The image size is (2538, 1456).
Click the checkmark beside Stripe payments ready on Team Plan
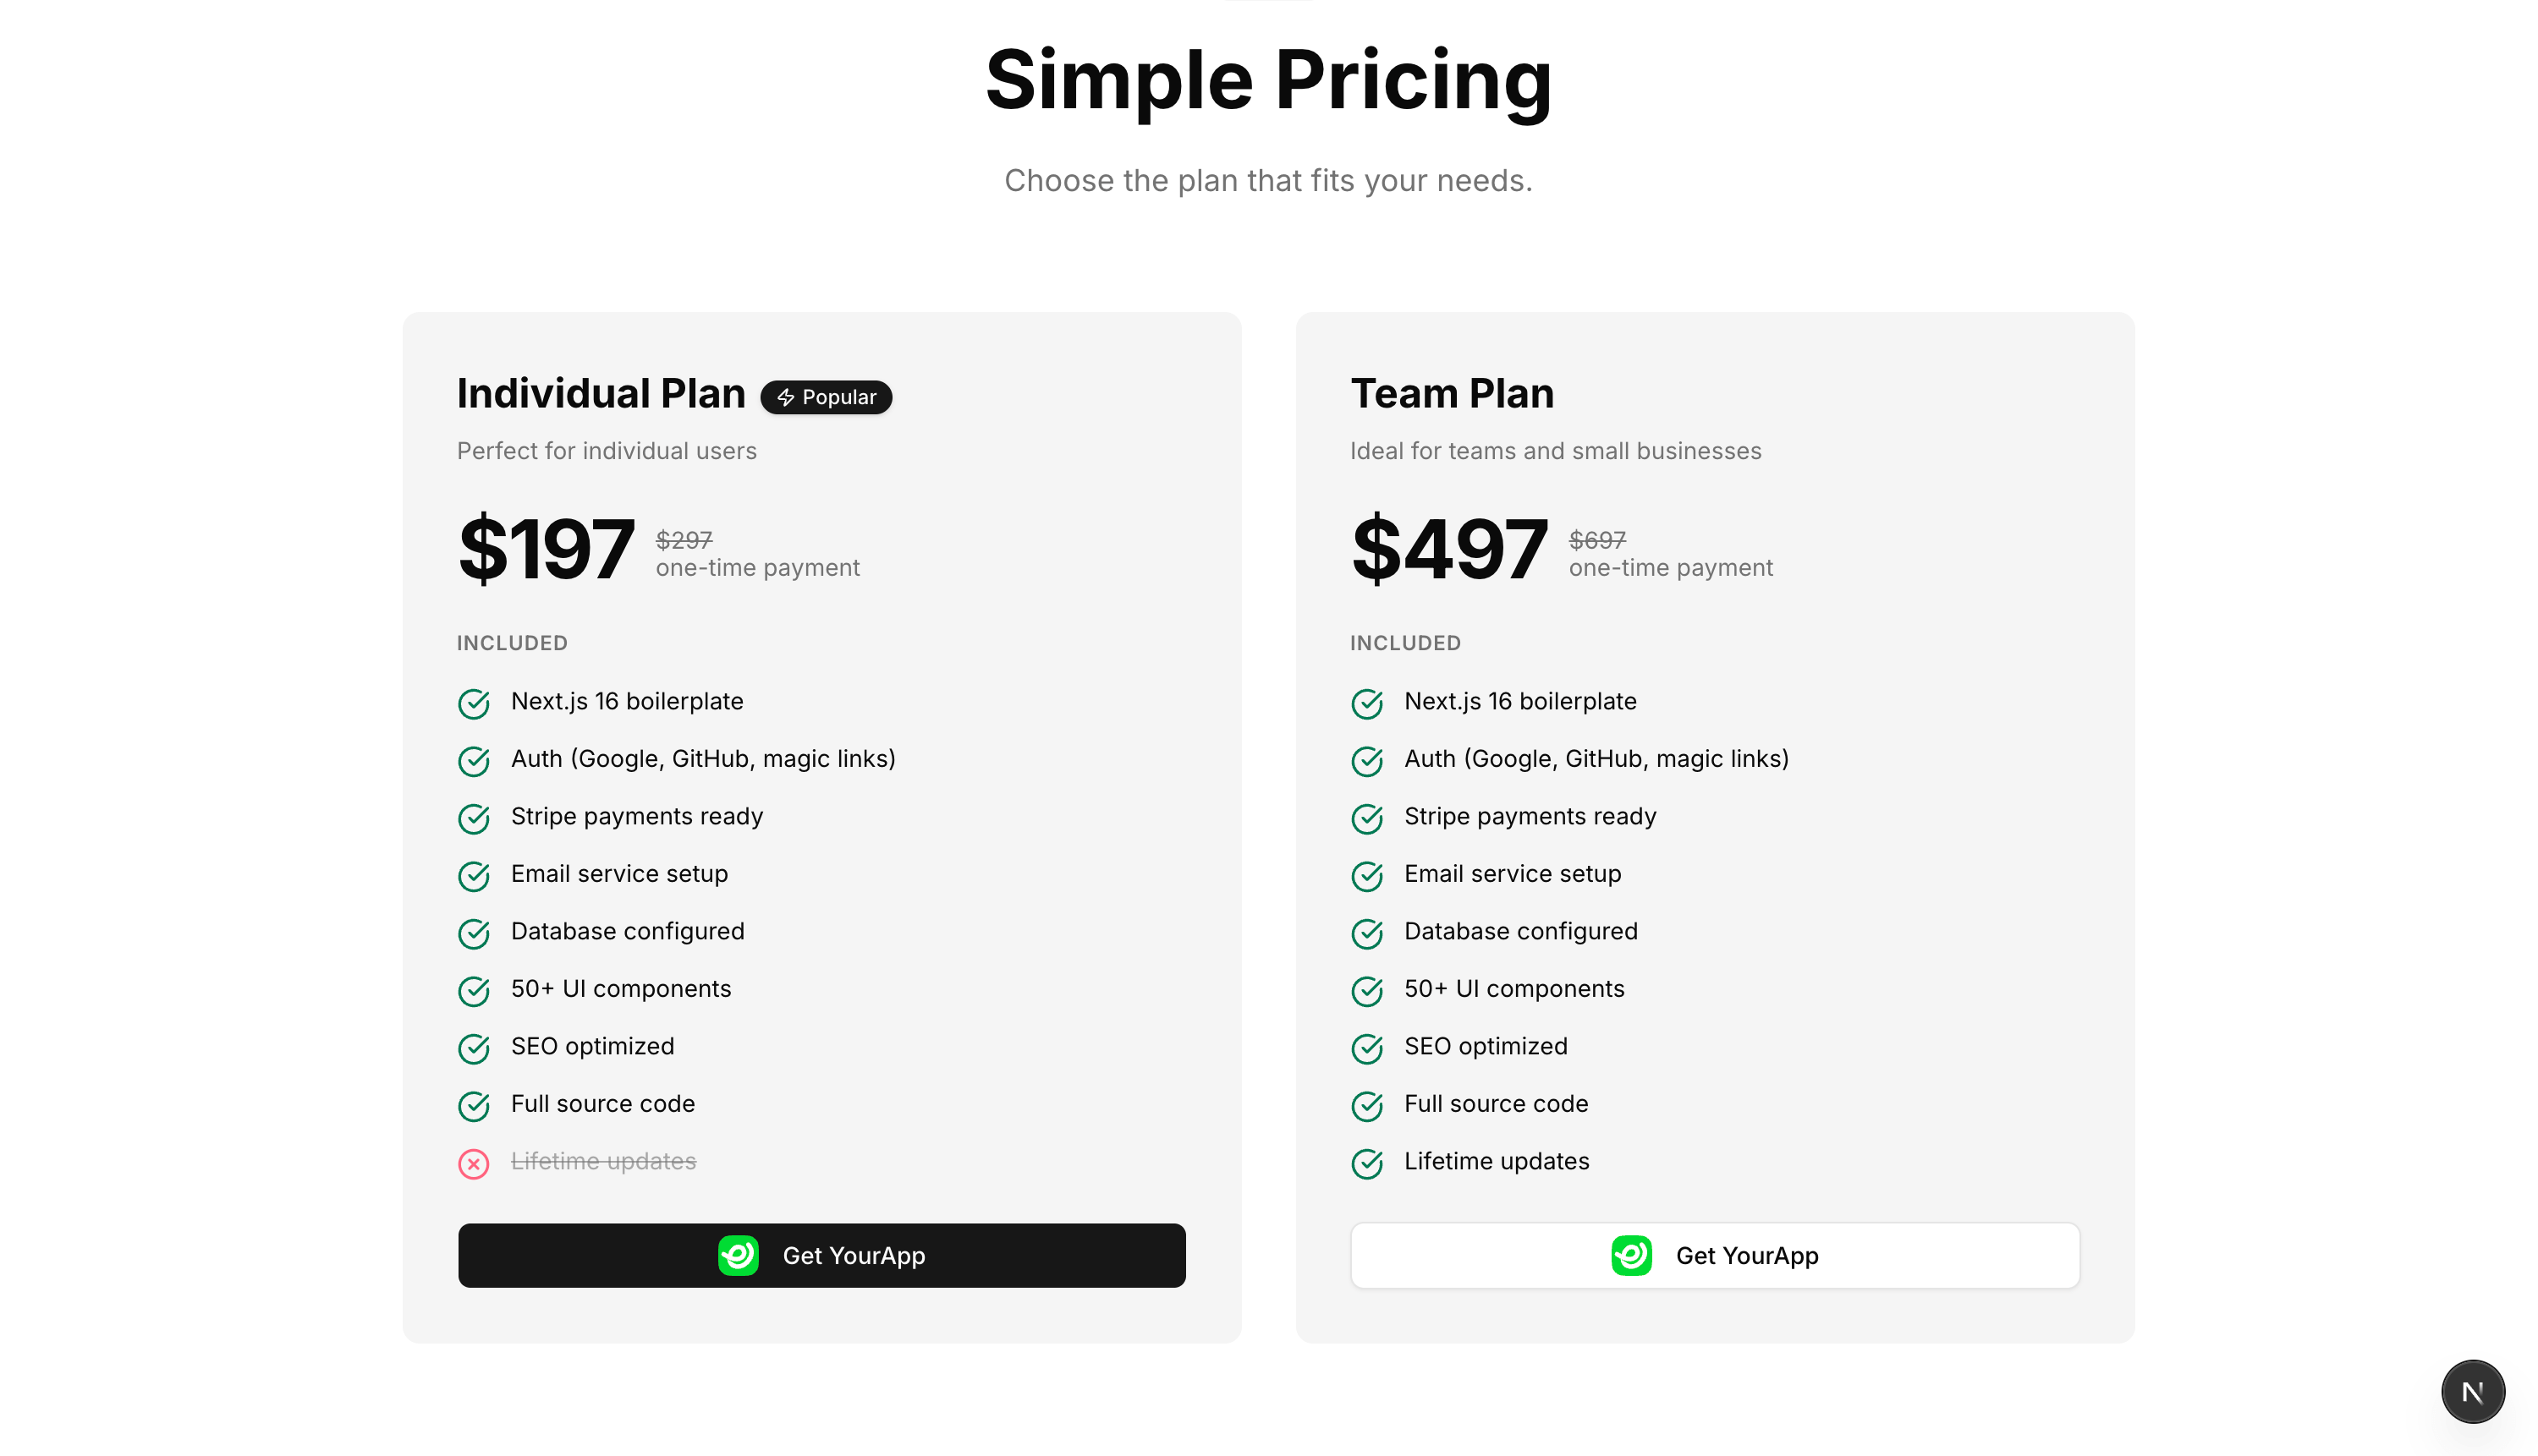coord(1366,818)
